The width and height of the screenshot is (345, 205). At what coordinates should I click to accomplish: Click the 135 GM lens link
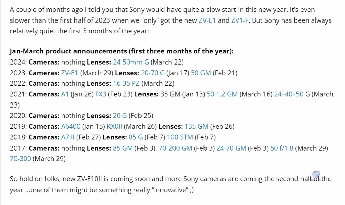(196, 126)
